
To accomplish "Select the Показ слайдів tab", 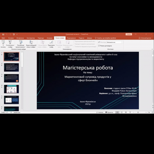I will coord(60,38).
